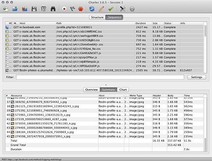212x161 pixels.
Task: Save session with floppy disk icon
Action: [34, 9]
